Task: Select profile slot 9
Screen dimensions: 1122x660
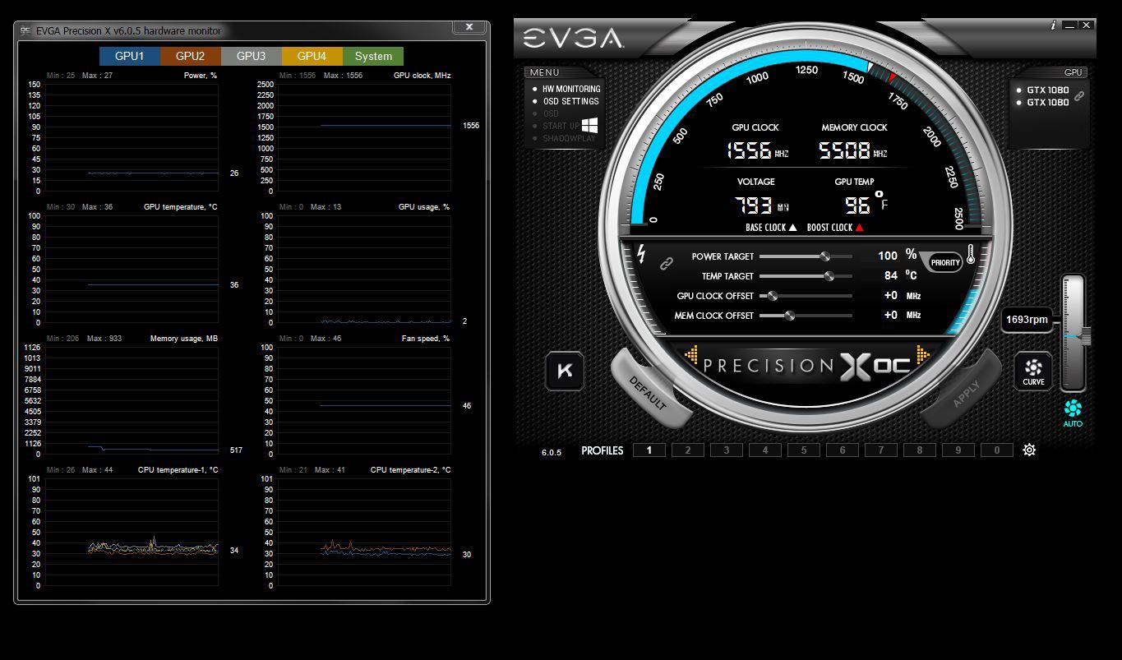Action: [x=958, y=450]
